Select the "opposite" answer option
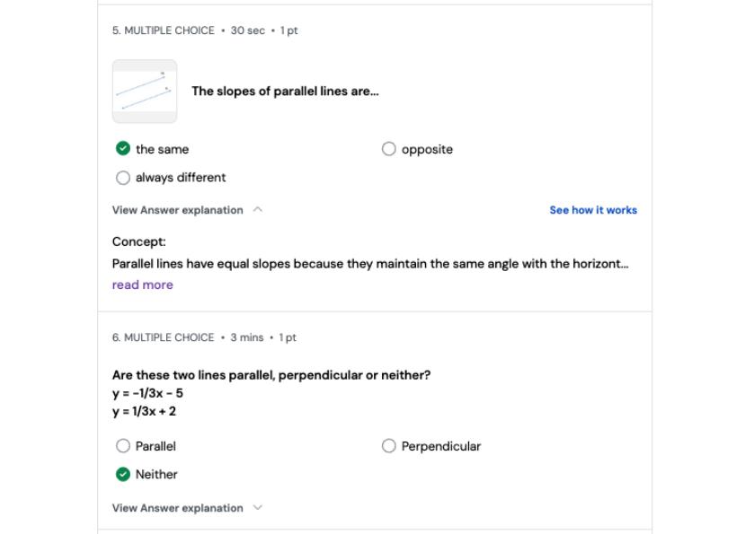 (389, 149)
